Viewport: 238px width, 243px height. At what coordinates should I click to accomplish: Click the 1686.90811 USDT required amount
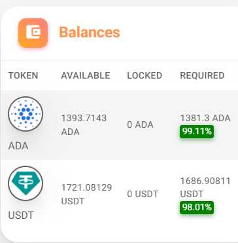pyautogui.click(x=205, y=187)
